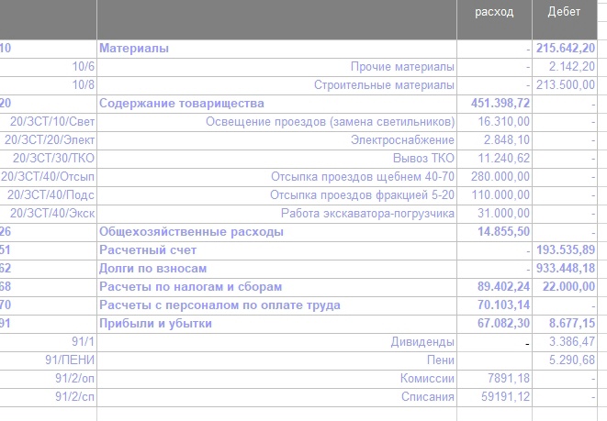
Task: Select the debit value 933.448,18
Action: point(566,269)
